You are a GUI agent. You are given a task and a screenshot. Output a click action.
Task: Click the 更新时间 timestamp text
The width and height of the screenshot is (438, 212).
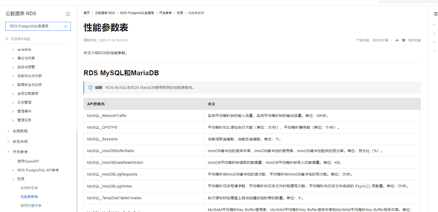tap(106, 40)
